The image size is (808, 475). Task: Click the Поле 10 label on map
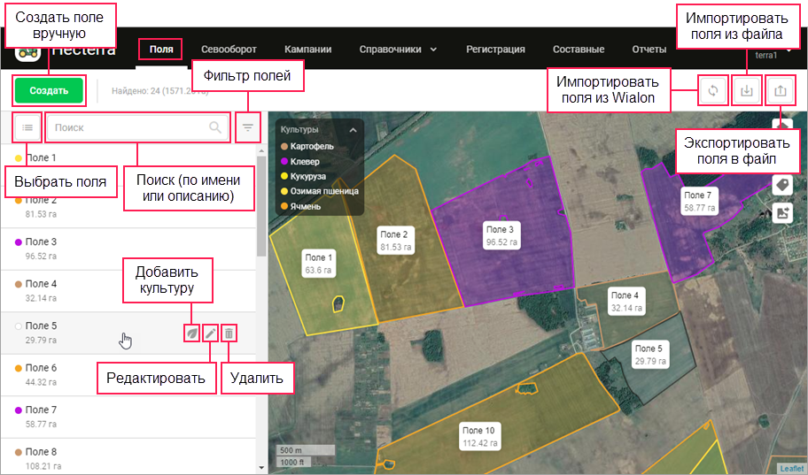click(480, 436)
